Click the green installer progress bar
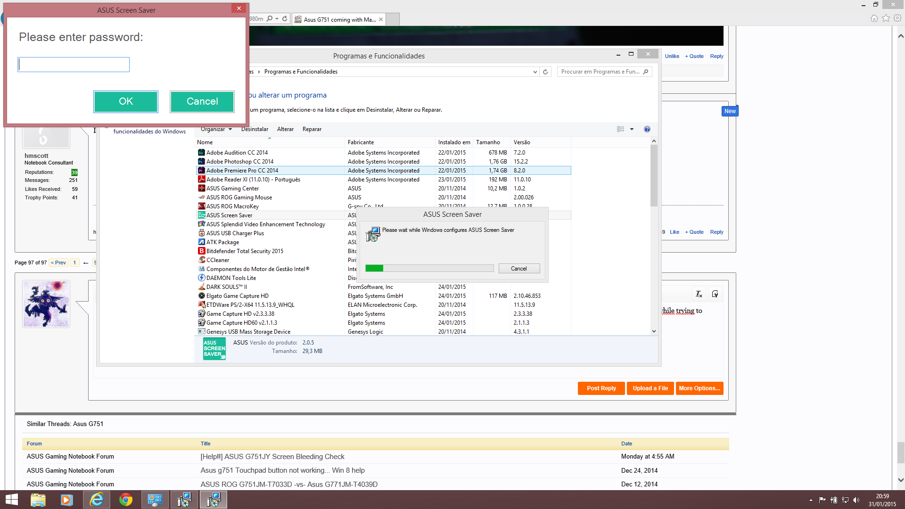The height and width of the screenshot is (509, 905). click(x=429, y=268)
